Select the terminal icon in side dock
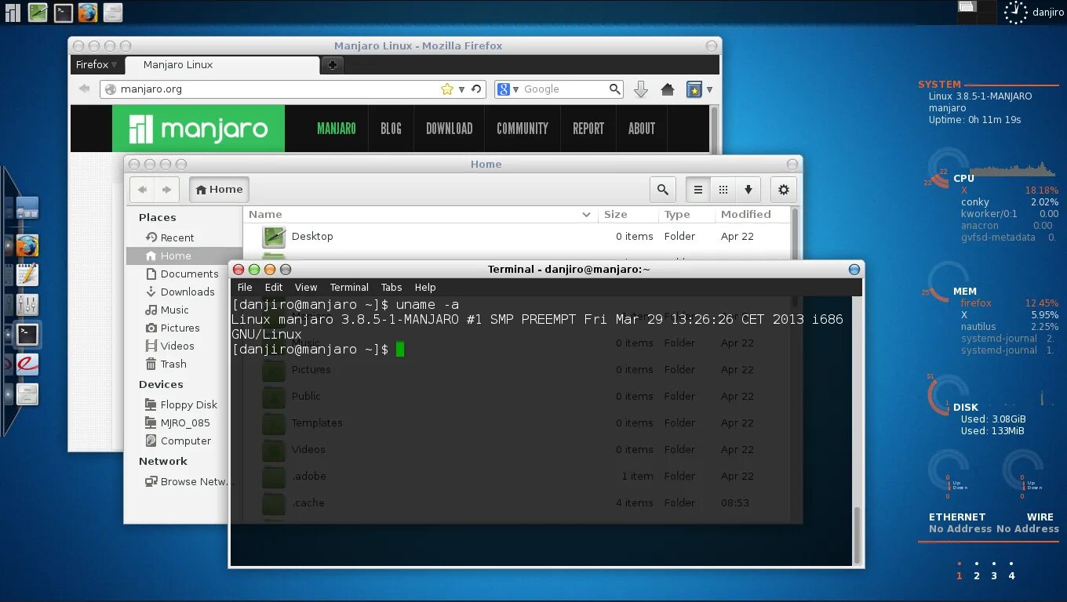Image resolution: width=1067 pixels, height=602 pixels. pos(27,335)
